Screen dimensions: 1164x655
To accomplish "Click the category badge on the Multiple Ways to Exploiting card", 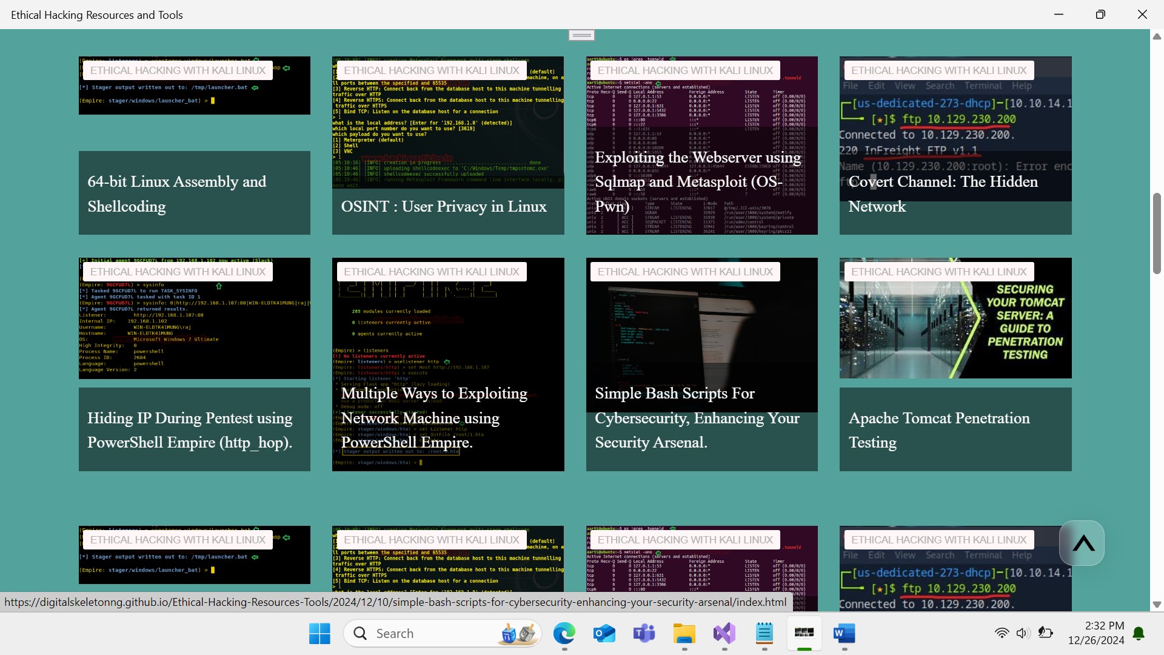I will point(432,272).
